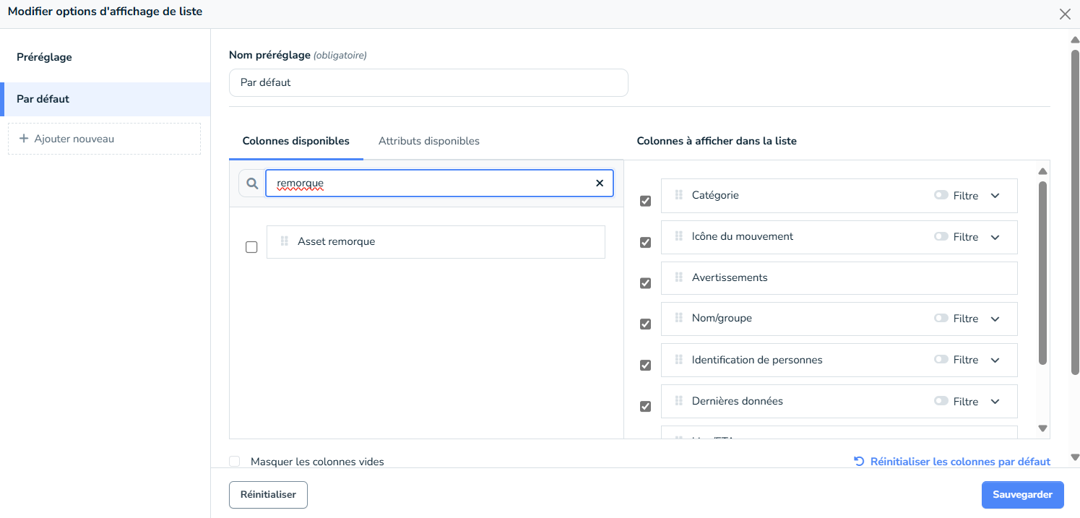1080x518 pixels.
Task: Clear the remorque search text
Action: pos(599,184)
